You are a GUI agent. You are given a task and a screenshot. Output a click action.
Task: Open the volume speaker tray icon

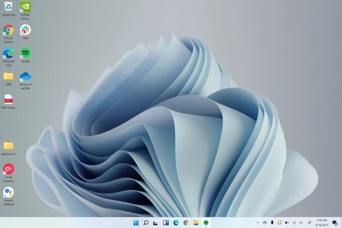pos(301,223)
